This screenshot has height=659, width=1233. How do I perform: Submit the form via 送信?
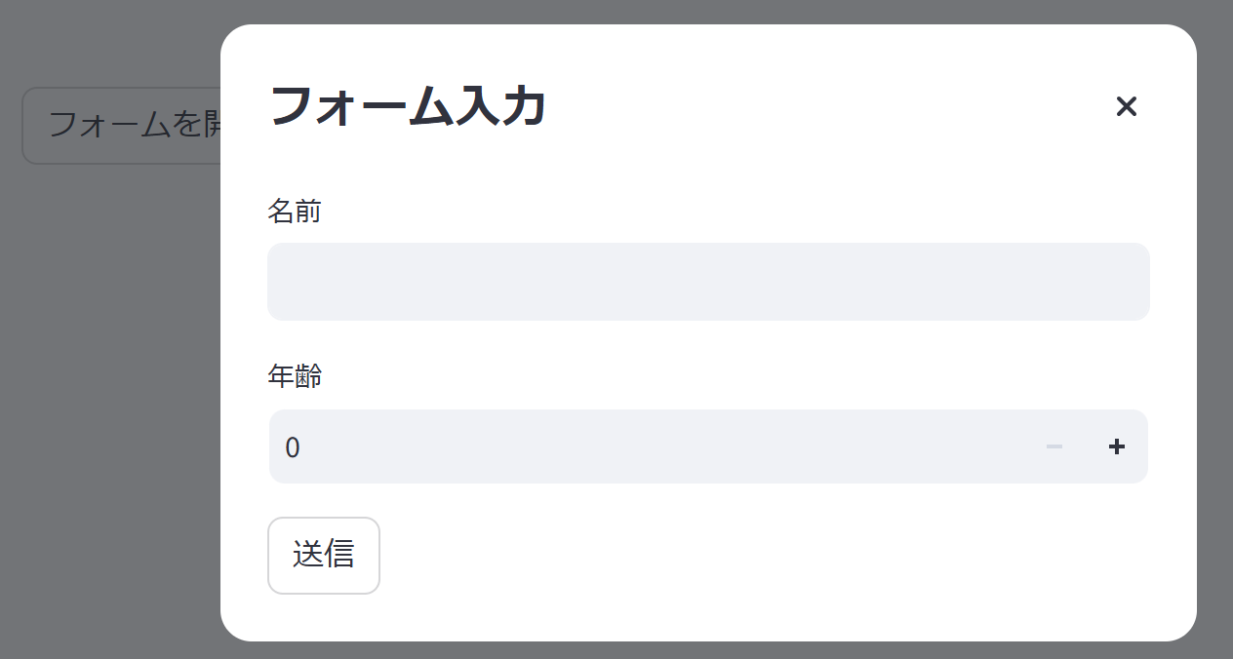323,555
